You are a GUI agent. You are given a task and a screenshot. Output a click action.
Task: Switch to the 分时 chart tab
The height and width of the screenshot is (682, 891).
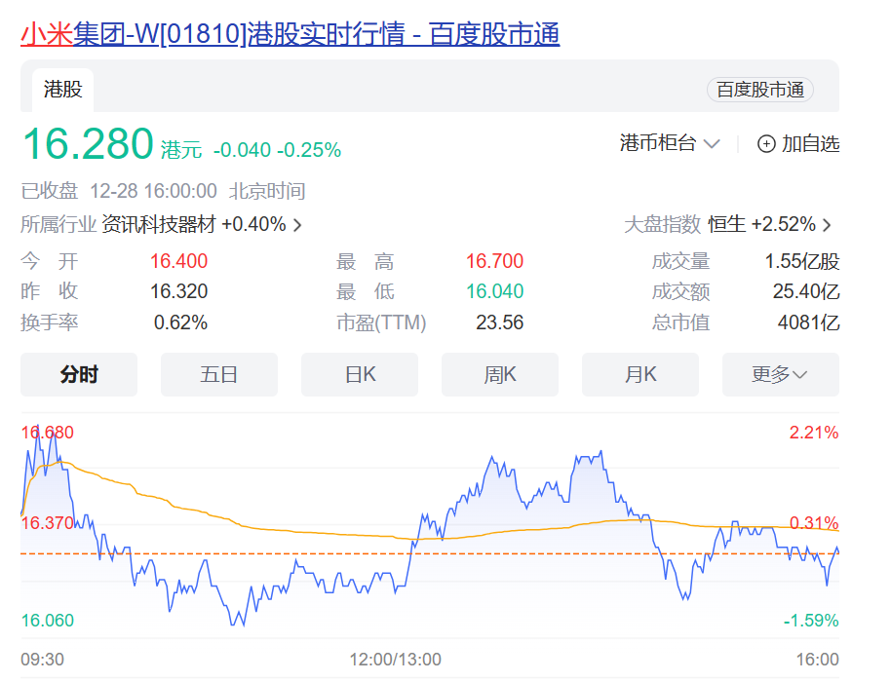pos(79,374)
